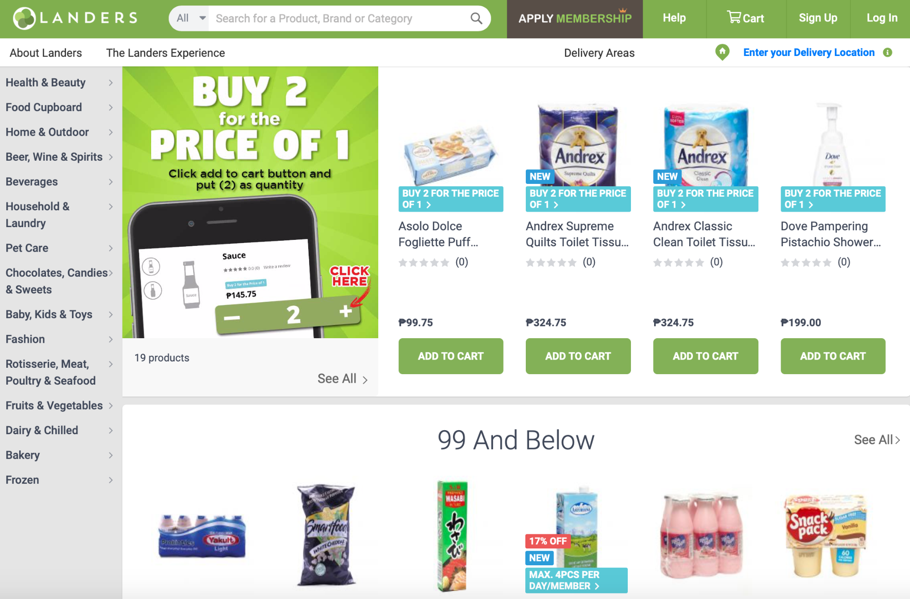The width and height of the screenshot is (910, 599).
Task: Click the search magnifier icon
Action: click(x=476, y=18)
